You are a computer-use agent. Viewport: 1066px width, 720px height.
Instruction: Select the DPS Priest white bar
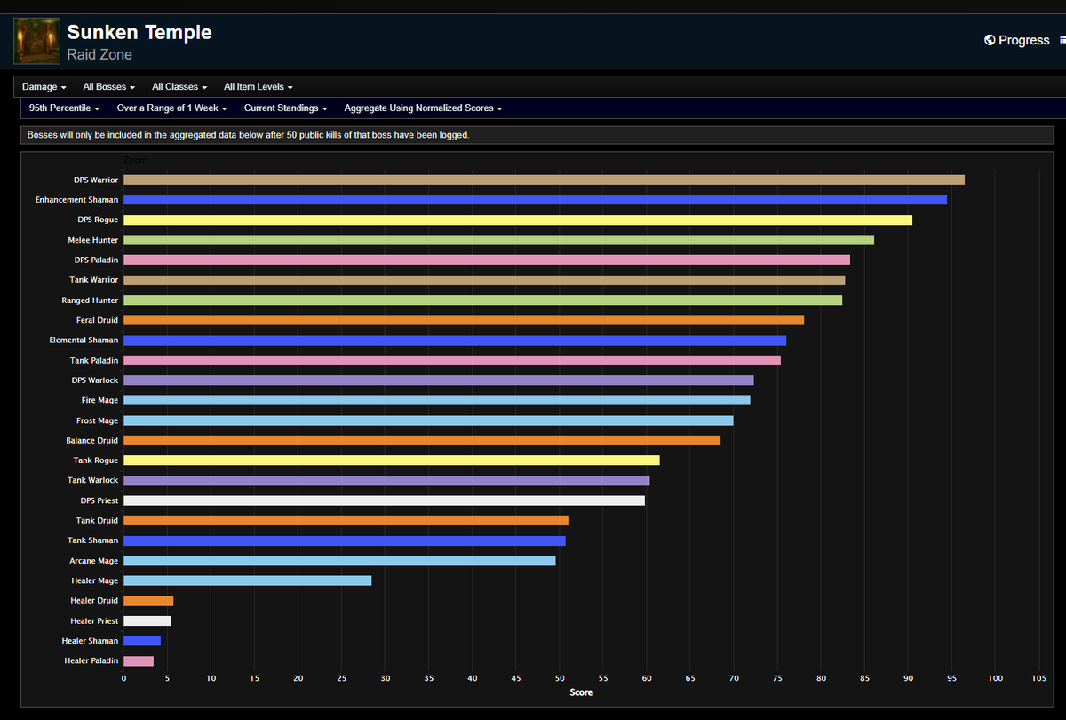point(384,500)
